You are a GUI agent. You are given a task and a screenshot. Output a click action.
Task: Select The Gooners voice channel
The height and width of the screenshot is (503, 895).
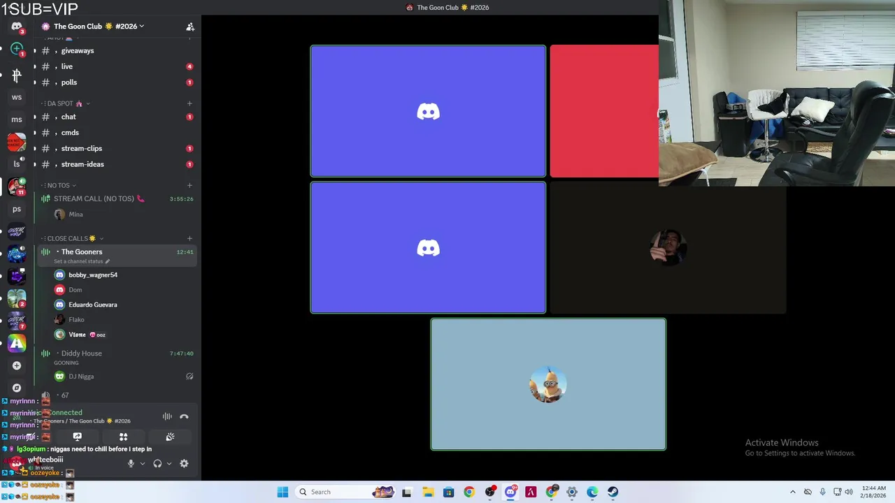point(117,256)
